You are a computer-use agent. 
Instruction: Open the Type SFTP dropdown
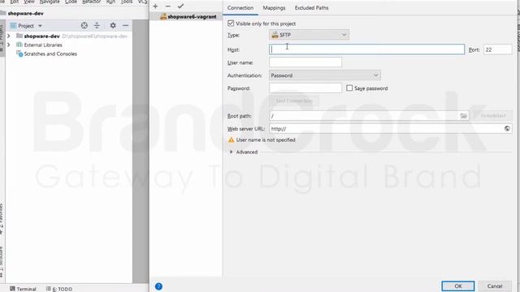[309, 35]
